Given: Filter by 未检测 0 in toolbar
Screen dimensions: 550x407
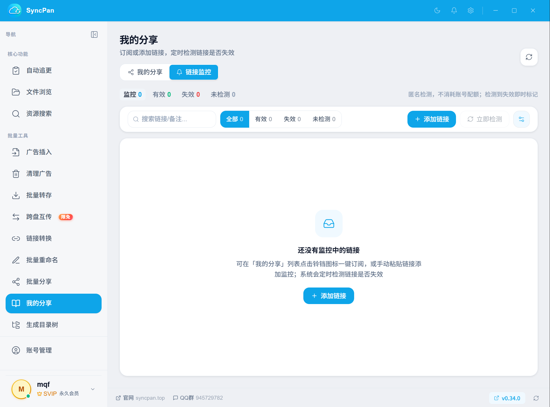Looking at the screenshot, I should point(324,119).
